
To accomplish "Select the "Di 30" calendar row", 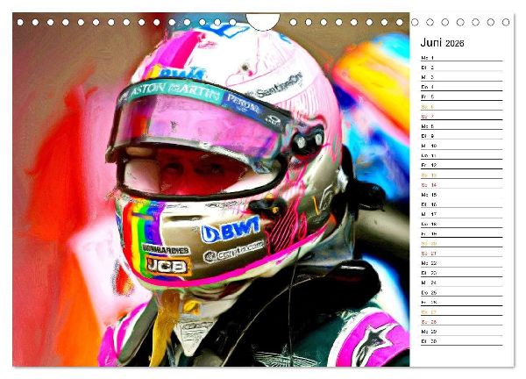I will pos(462,340).
